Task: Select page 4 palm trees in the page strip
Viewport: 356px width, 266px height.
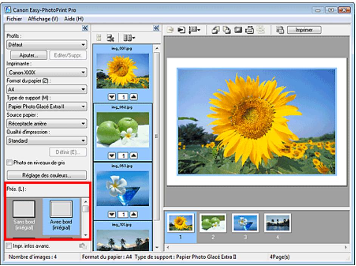Action: tap(278, 223)
